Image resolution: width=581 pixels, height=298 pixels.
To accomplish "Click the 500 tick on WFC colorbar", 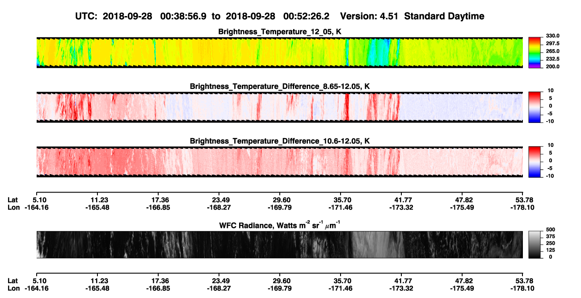I will pos(551,230).
